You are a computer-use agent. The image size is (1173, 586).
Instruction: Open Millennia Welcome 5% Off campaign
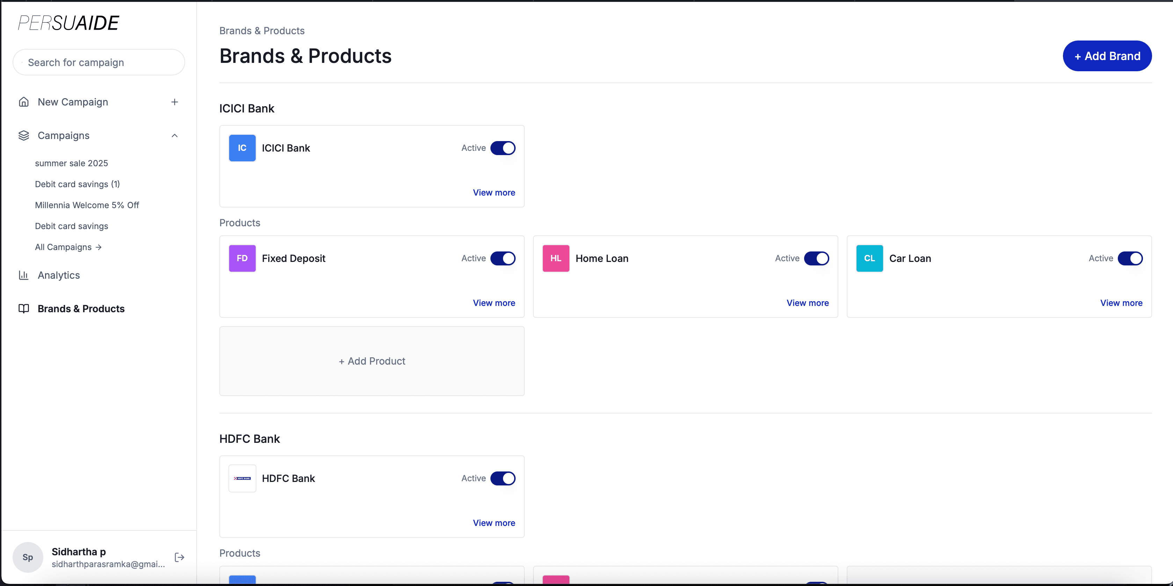pyautogui.click(x=87, y=205)
